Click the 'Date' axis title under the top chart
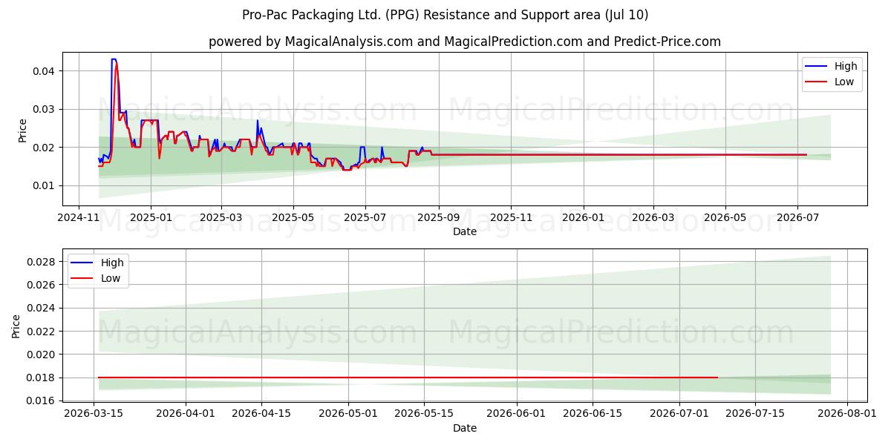The image size is (891, 445). coord(465,232)
